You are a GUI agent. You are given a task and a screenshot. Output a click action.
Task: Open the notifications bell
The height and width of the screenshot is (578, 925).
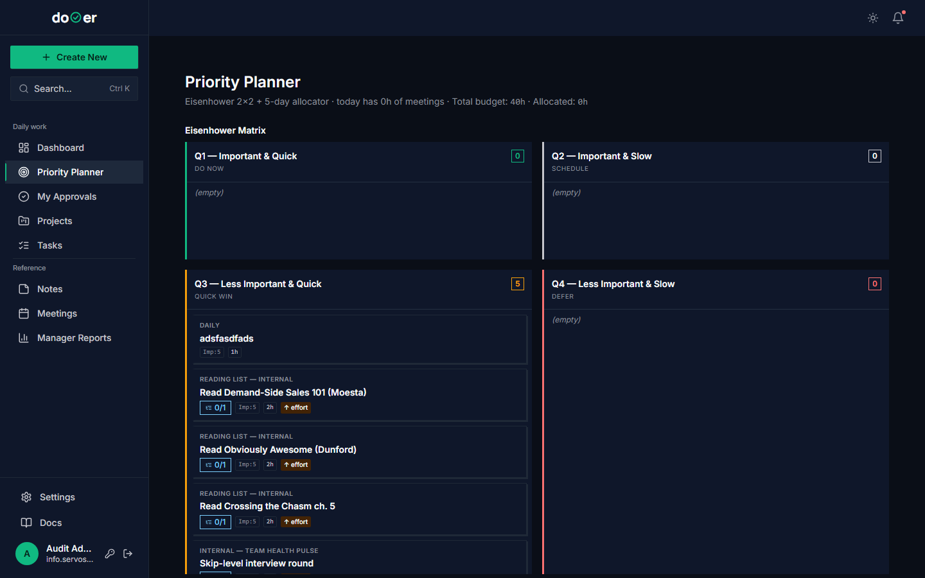[898, 18]
